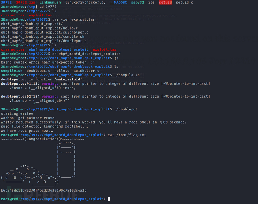Click the extracted compile.sh path line
This screenshot has width=258, height=204.
point(43,37)
